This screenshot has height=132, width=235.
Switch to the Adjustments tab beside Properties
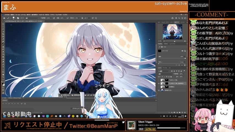click(x=166, y=44)
